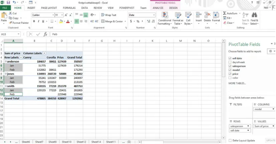
Task: Uncheck the model field
Action: [x=230, y=70]
